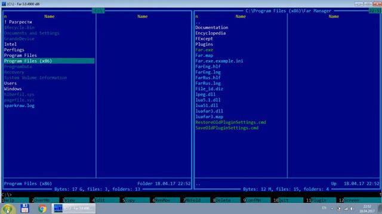Screen dimensions: 382x214
Task: Select Far.exe.example.ini file
Action: pyautogui.click(x=219, y=61)
